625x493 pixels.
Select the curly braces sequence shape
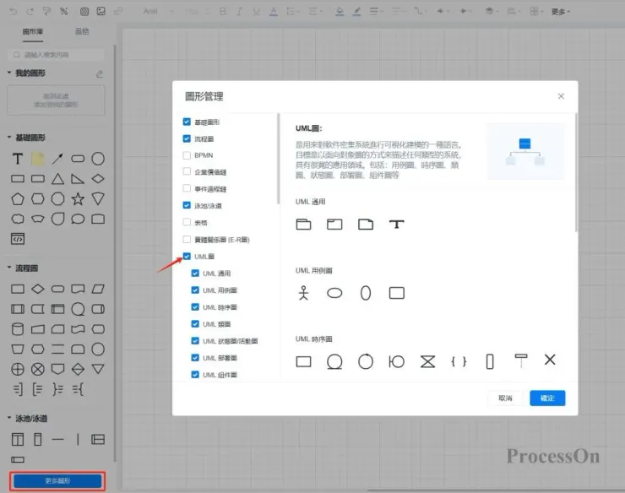click(459, 361)
